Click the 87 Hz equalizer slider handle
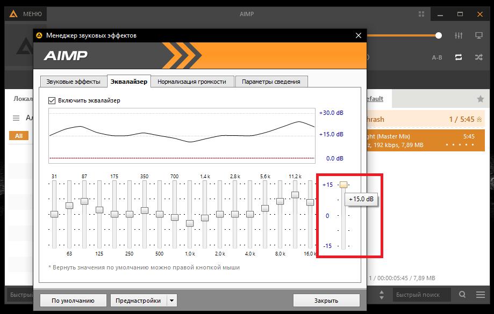The height and width of the screenshot is (314, 494). click(84, 201)
